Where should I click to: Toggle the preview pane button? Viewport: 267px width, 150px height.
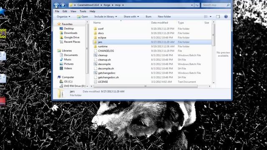218,17
